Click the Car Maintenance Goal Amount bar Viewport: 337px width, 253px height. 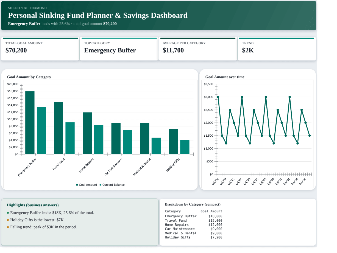click(x=116, y=139)
